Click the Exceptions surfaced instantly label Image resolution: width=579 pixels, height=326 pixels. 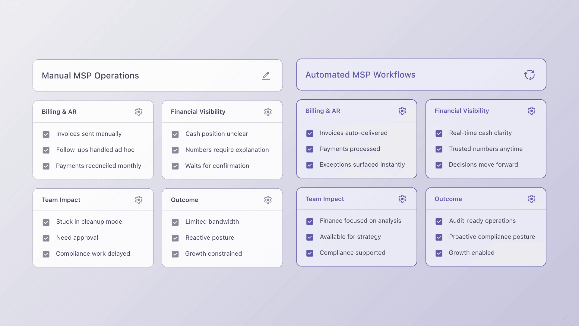362,165
